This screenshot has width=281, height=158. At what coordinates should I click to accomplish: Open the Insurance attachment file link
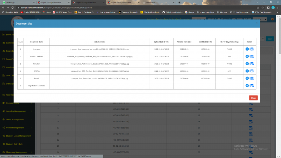100,49
